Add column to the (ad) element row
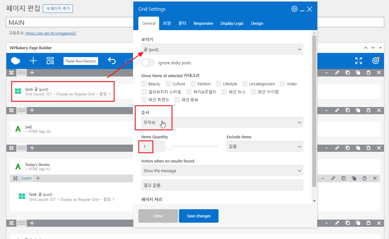The height and width of the screenshot is (239, 389). pos(32,110)
